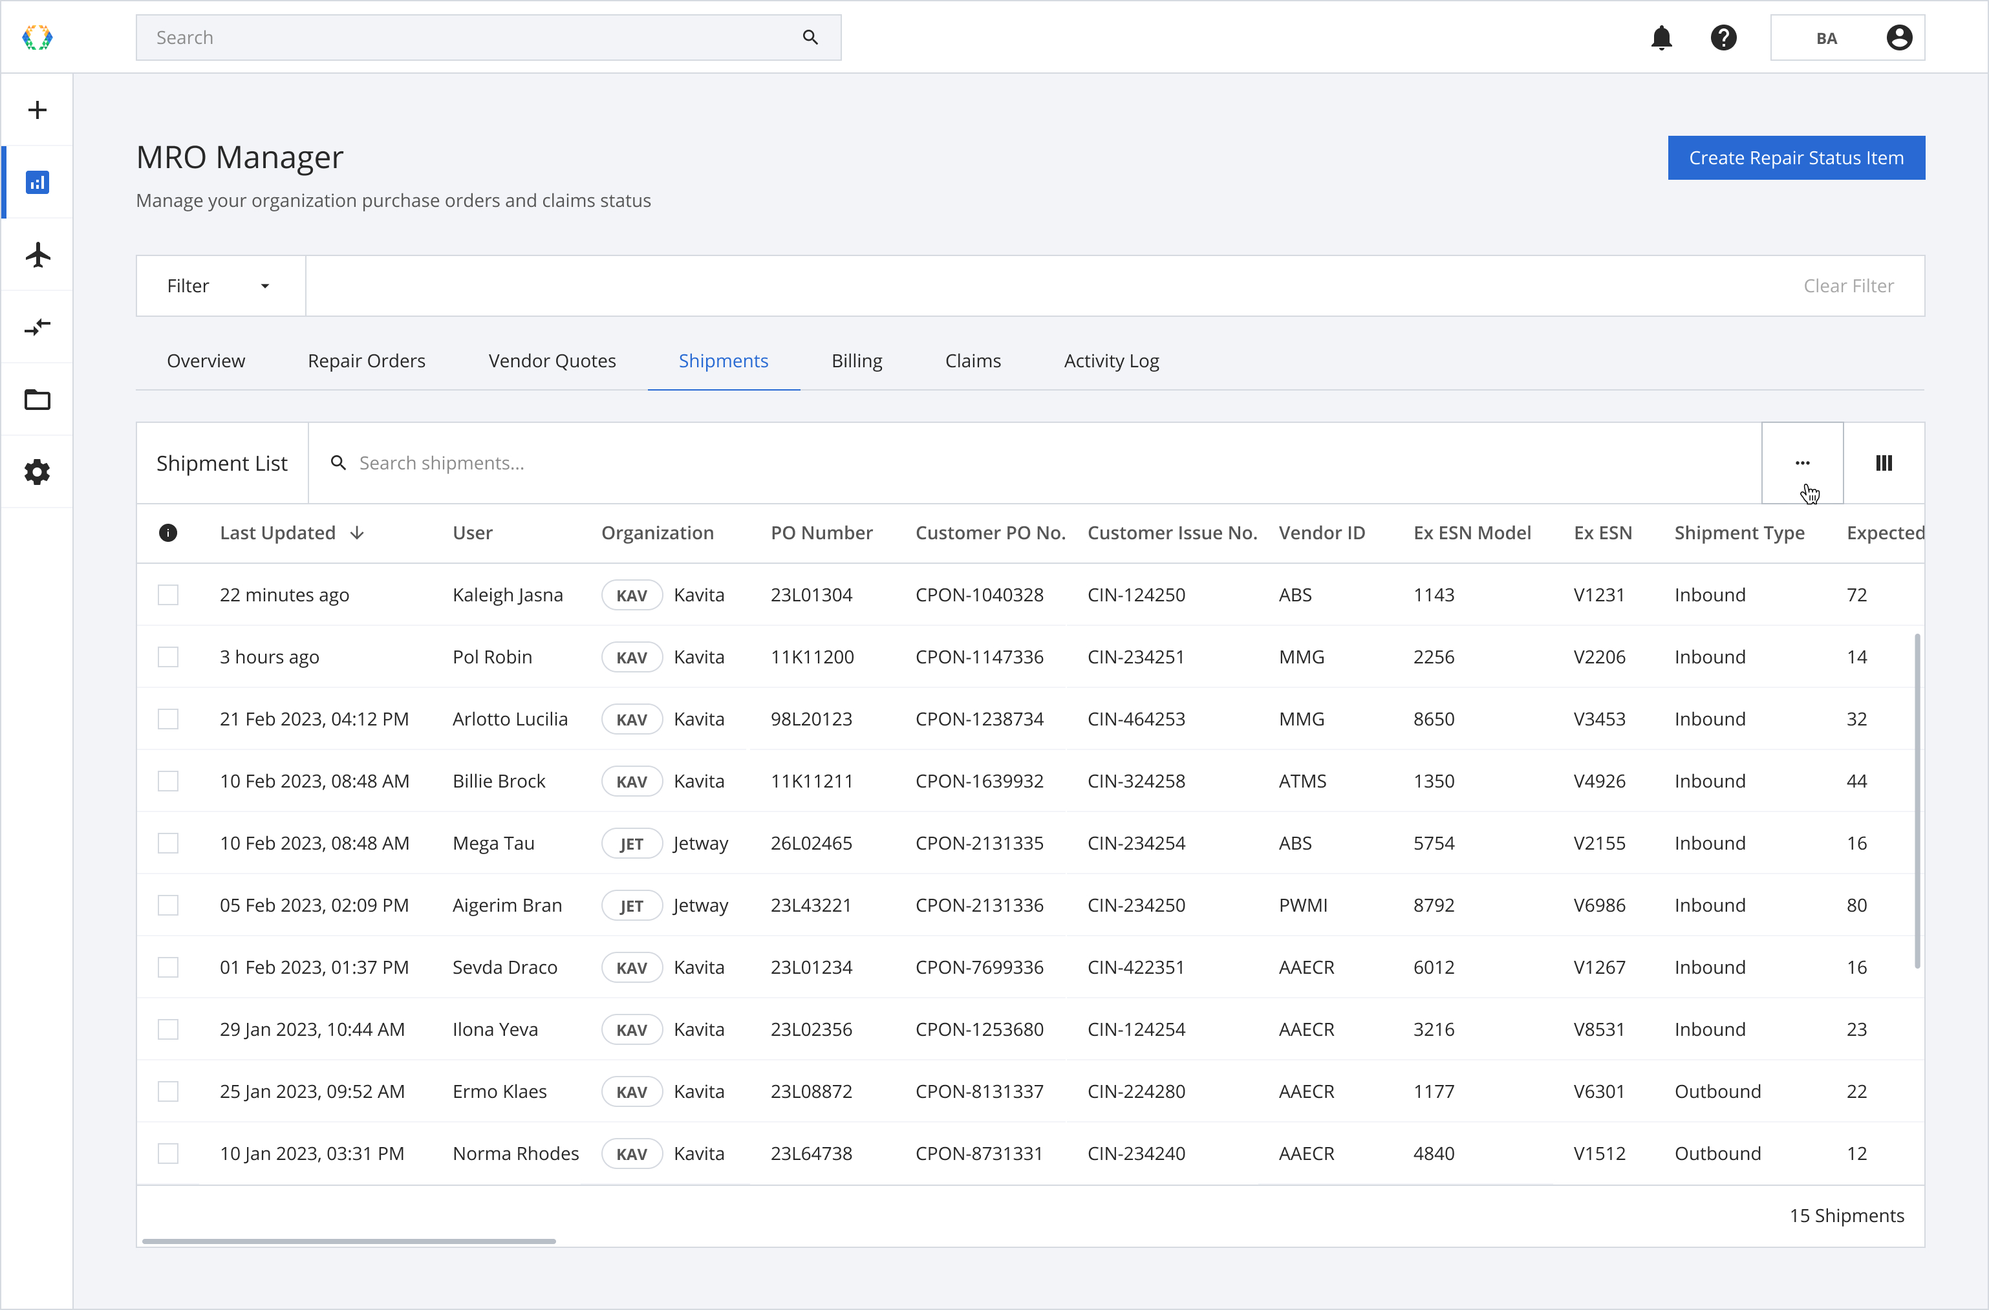
Task: Click PO number 23L01304
Action: (811, 595)
